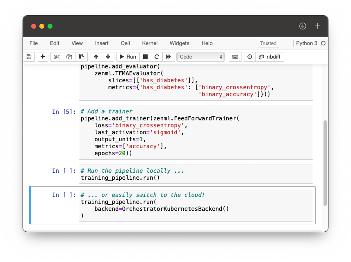The image size is (351, 262).
Task: Click the 'binary_accuracy' string
Action: [228, 94]
